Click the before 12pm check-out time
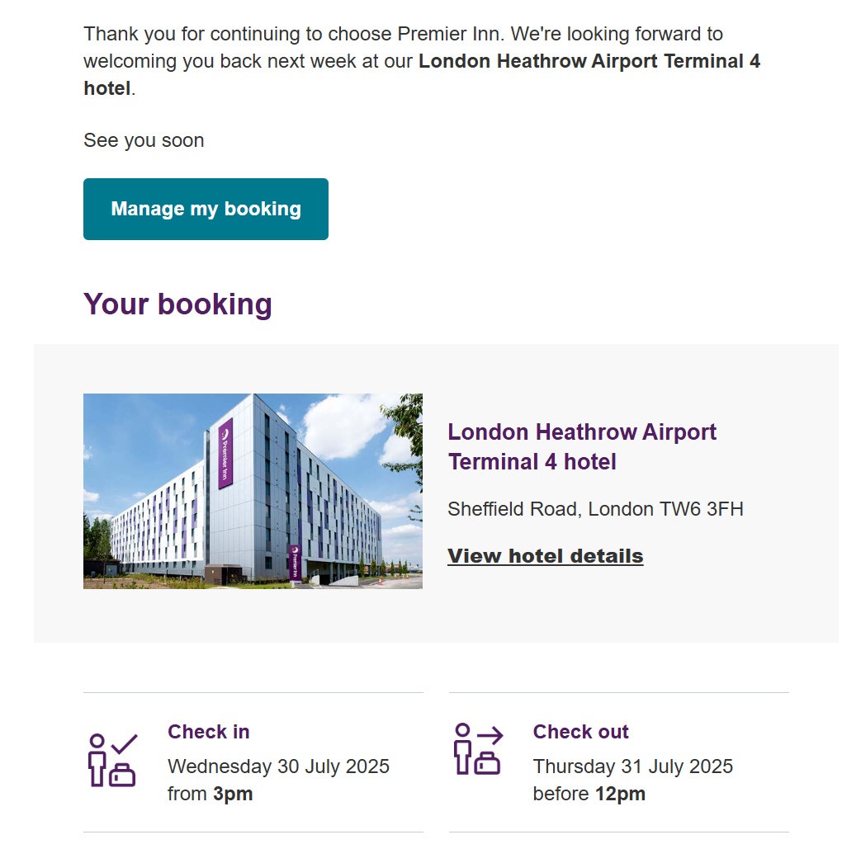 (589, 795)
